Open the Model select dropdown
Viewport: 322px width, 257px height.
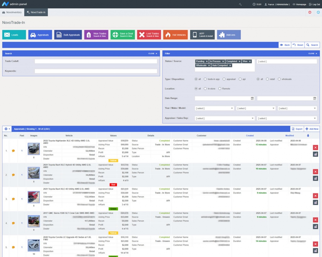(297, 108)
